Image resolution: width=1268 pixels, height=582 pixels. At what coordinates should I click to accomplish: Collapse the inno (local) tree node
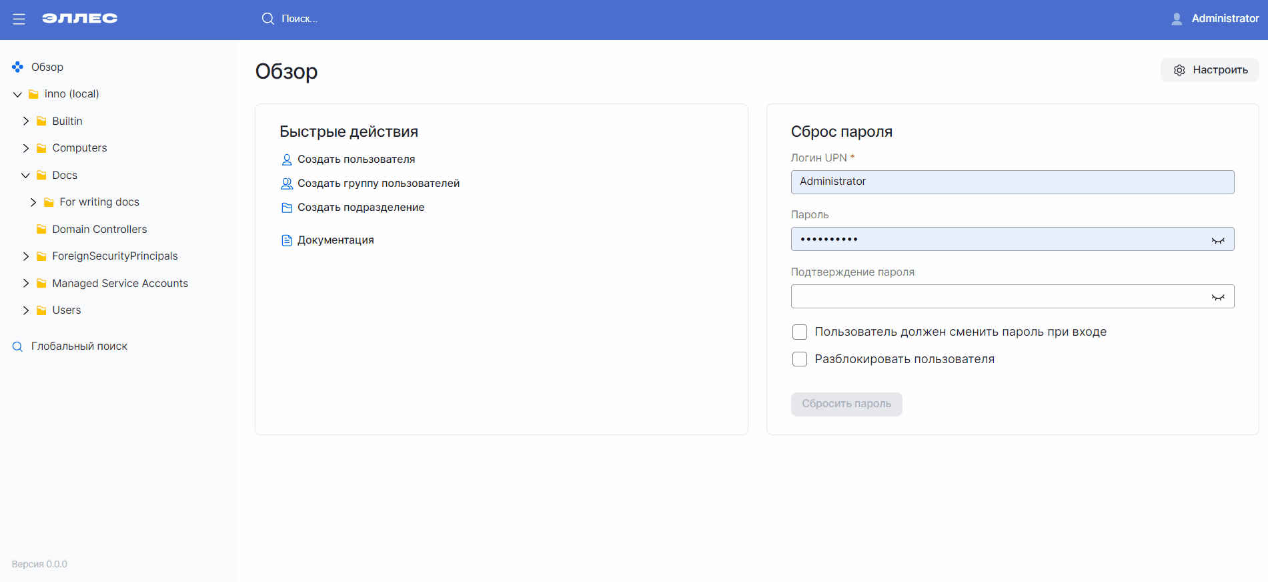pos(17,94)
